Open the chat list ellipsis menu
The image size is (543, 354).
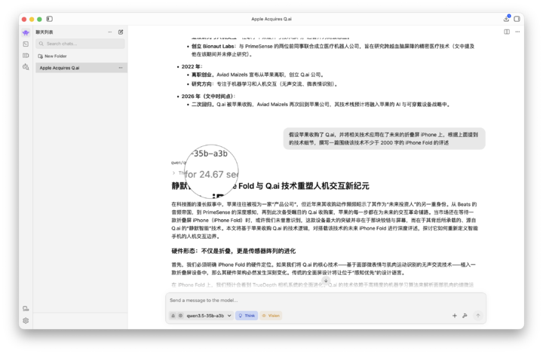(x=110, y=32)
